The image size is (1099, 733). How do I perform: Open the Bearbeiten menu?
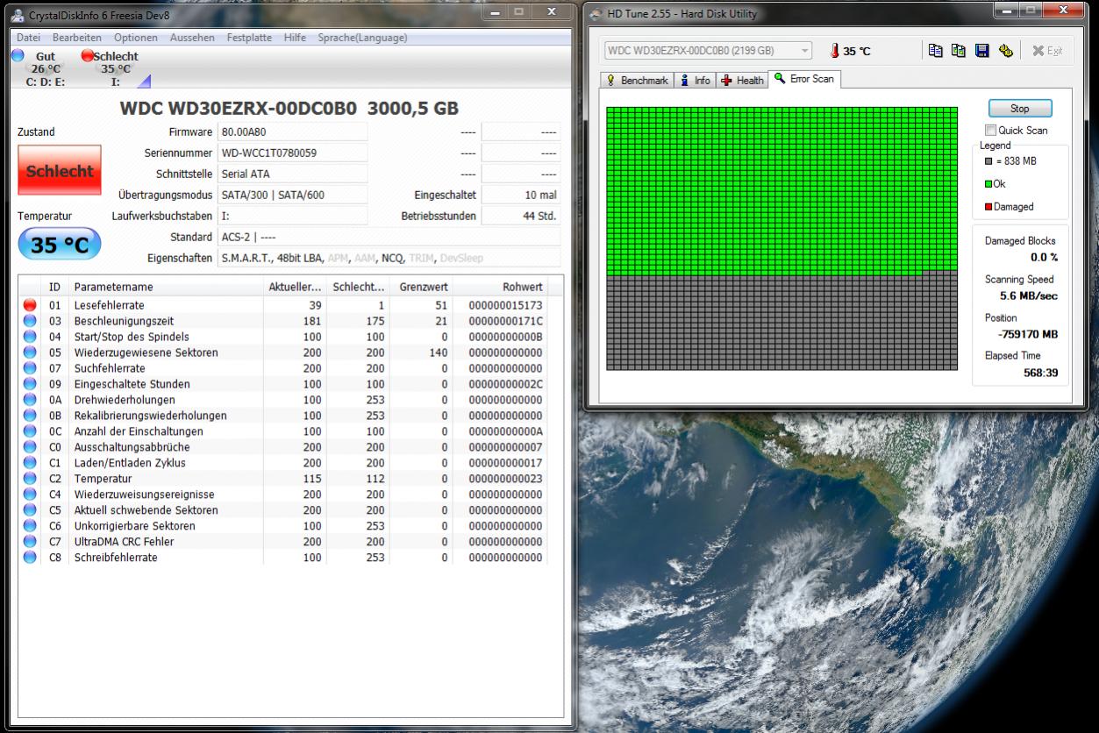tap(76, 38)
